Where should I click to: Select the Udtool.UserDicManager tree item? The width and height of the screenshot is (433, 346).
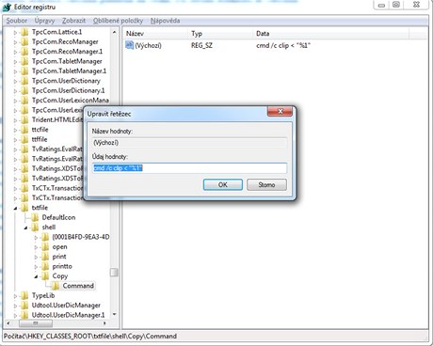(66, 306)
